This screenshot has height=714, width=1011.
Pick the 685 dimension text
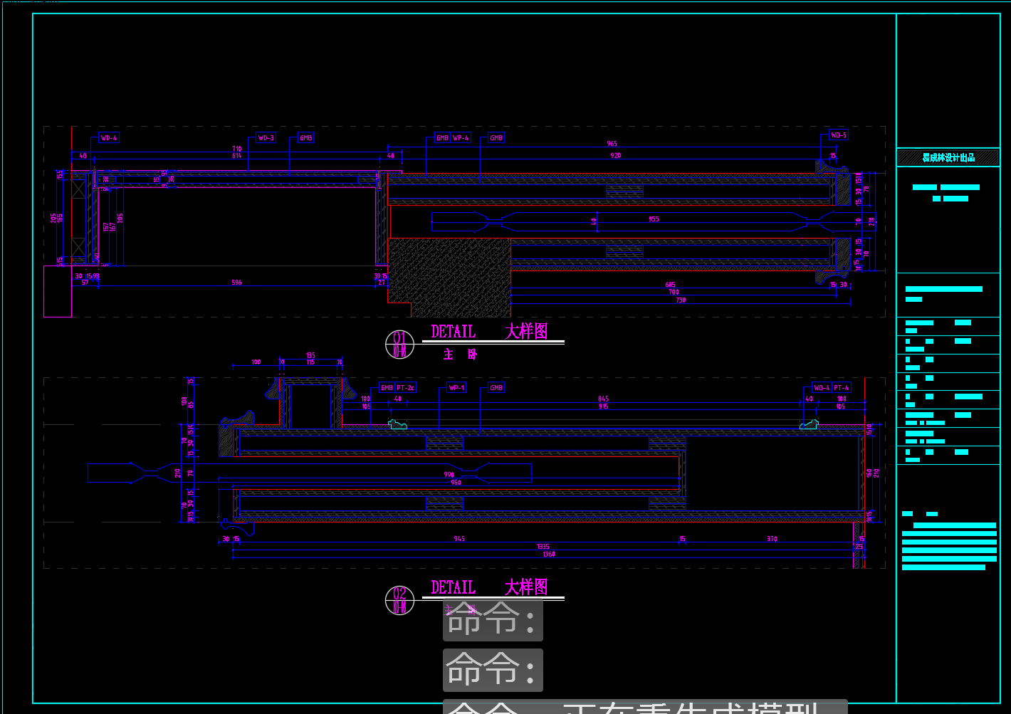click(x=670, y=285)
